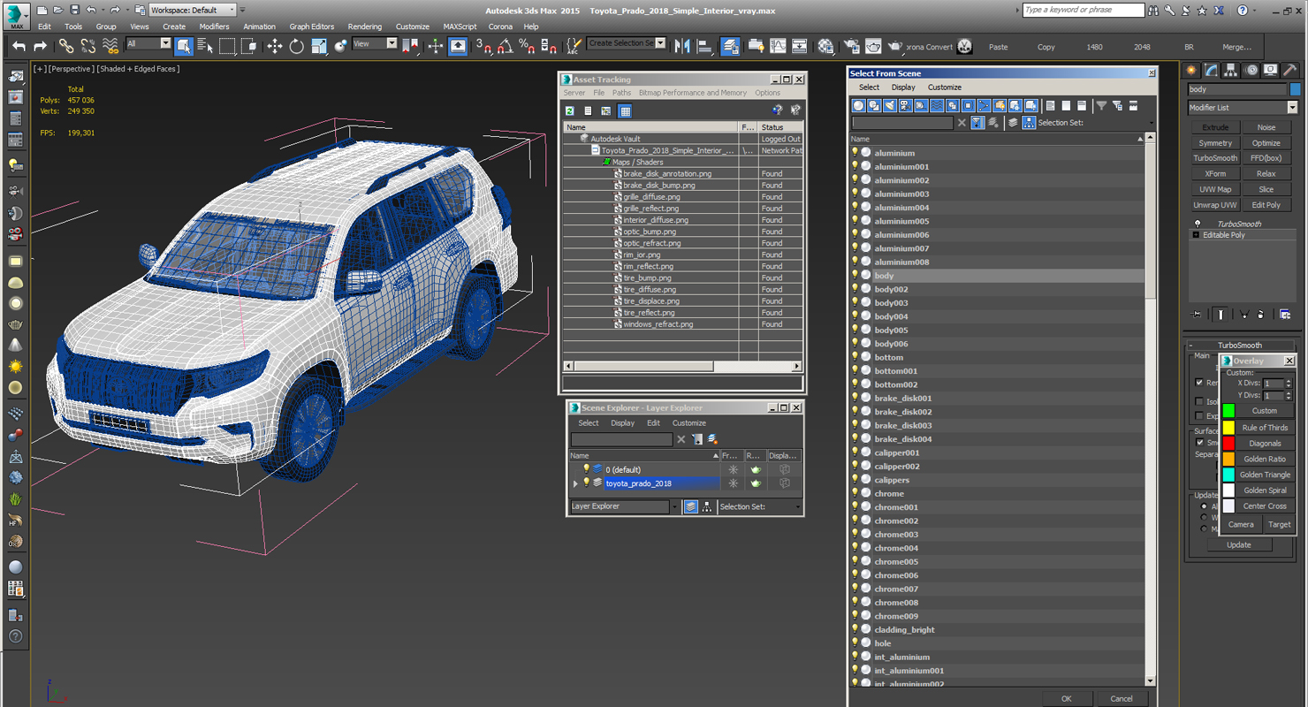Choose the Select and Move tool
Image resolution: width=1308 pixels, height=707 pixels.
[x=274, y=46]
